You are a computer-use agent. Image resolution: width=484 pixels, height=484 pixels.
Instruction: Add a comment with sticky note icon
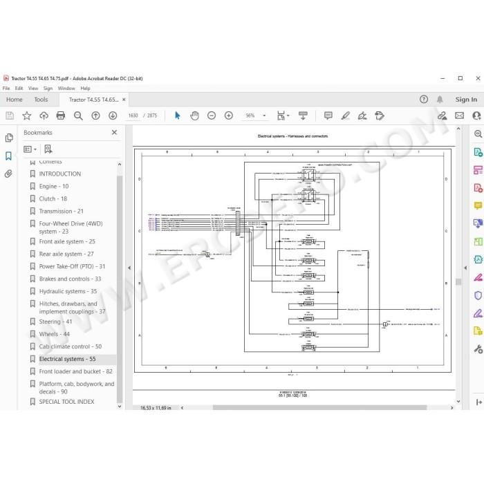click(328, 115)
